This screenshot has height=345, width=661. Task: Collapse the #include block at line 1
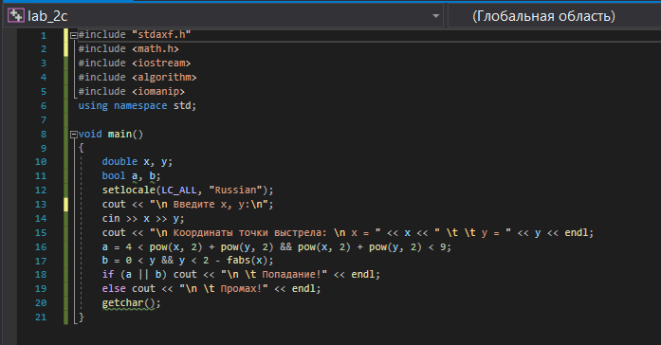click(x=74, y=35)
